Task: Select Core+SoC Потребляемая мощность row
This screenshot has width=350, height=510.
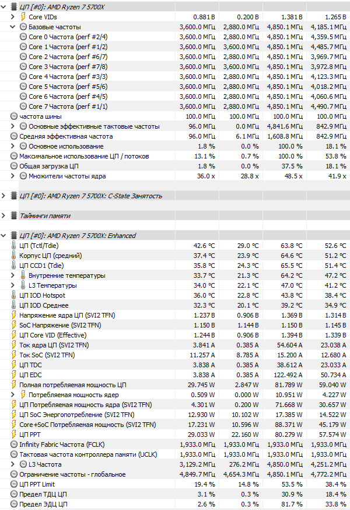Action: [175, 425]
